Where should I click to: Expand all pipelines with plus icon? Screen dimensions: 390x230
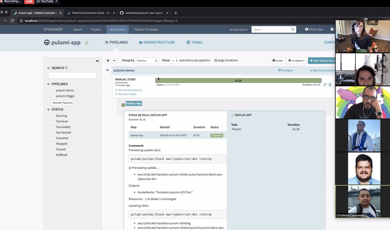point(108,61)
